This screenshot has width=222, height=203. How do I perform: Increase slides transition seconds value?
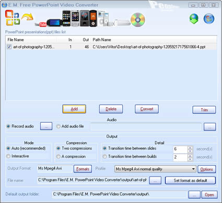click(x=190, y=148)
